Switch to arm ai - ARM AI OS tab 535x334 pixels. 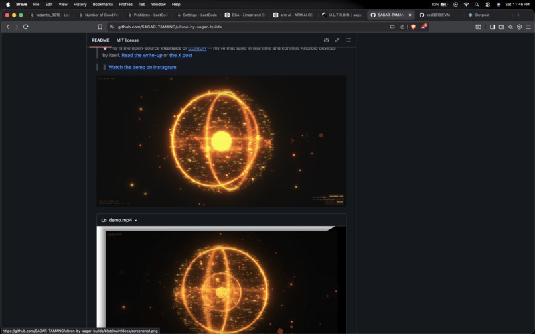(x=294, y=15)
